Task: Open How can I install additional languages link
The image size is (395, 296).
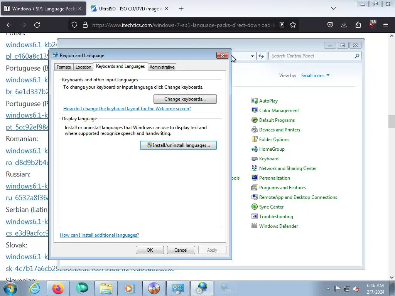Action: click(99, 235)
